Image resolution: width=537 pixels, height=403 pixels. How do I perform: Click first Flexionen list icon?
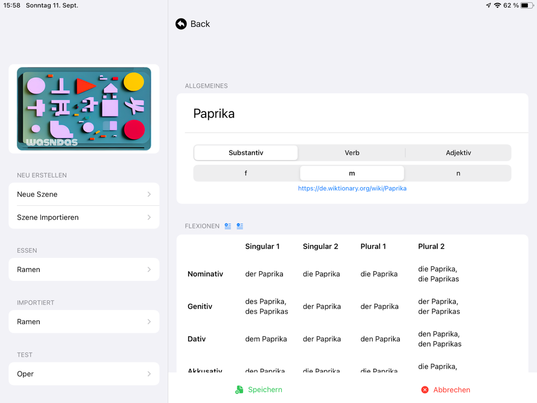[x=228, y=226]
